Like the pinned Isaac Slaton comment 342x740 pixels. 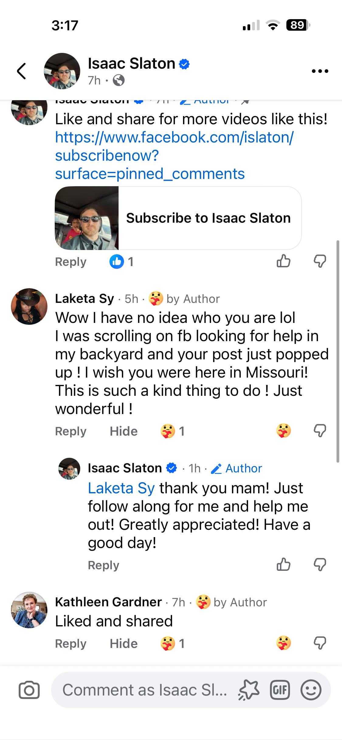(x=283, y=261)
